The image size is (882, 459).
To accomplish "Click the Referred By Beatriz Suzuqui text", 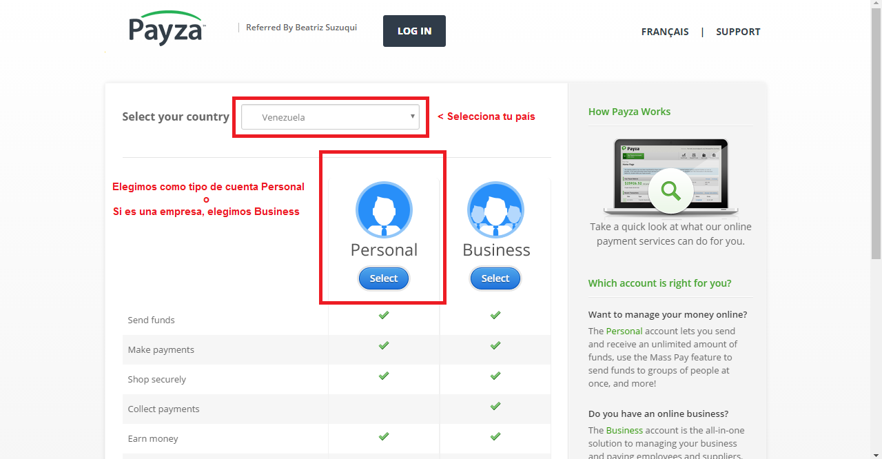I will pyautogui.click(x=301, y=27).
